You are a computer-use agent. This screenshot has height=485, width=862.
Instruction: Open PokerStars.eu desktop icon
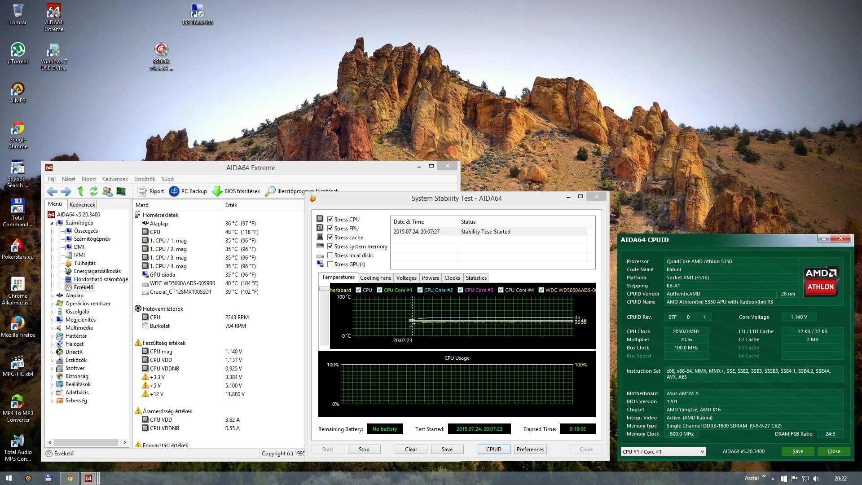(x=18, y=249)
